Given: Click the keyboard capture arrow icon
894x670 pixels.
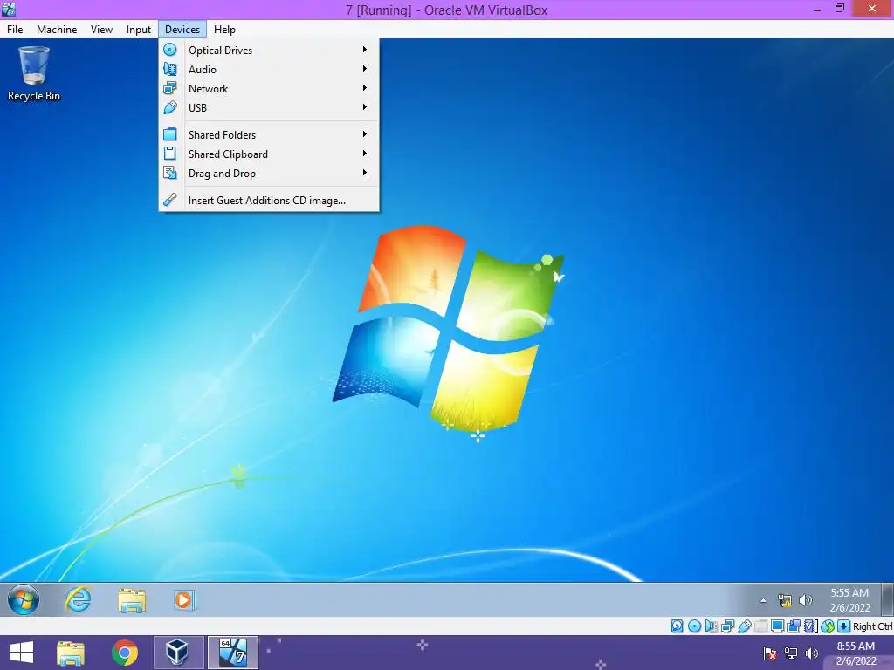Looking at the screenshot, I should pyautogui.click(x=844, y=626).
